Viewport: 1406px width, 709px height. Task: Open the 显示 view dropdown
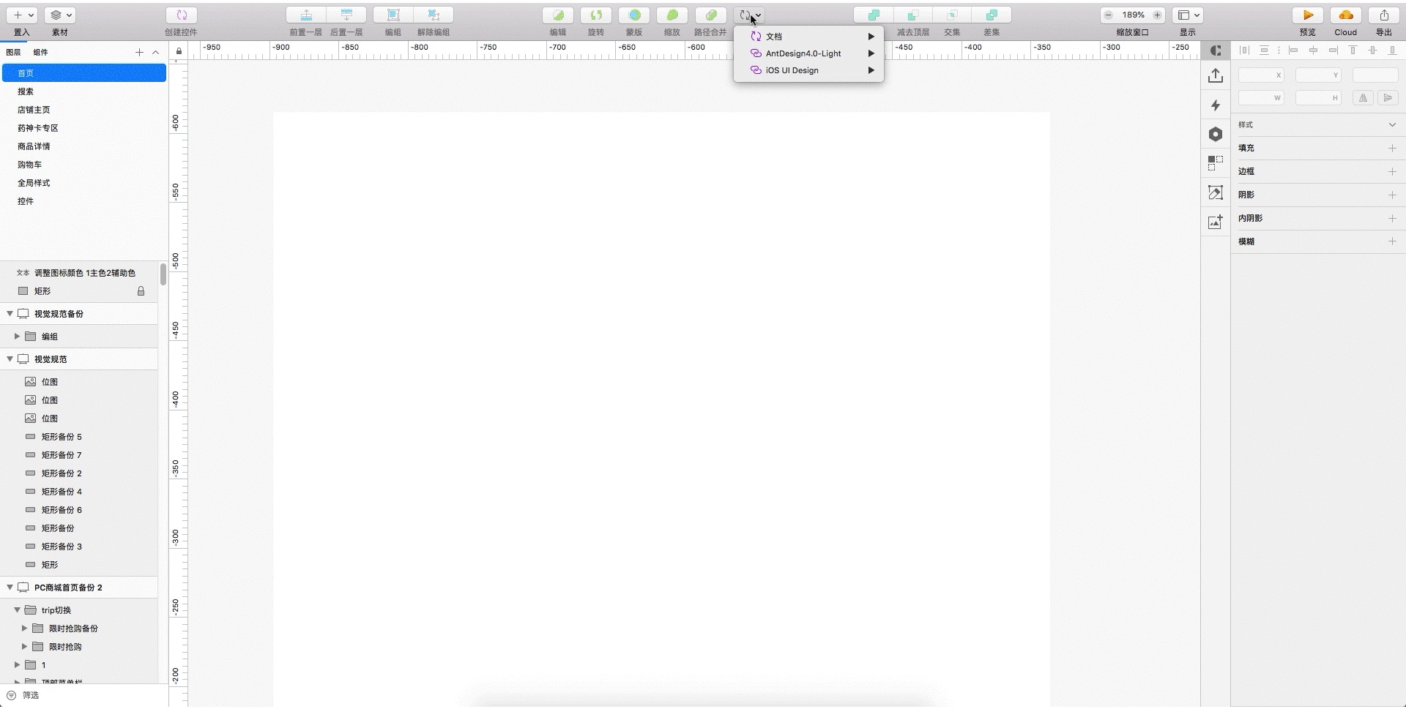[1188, 15]
